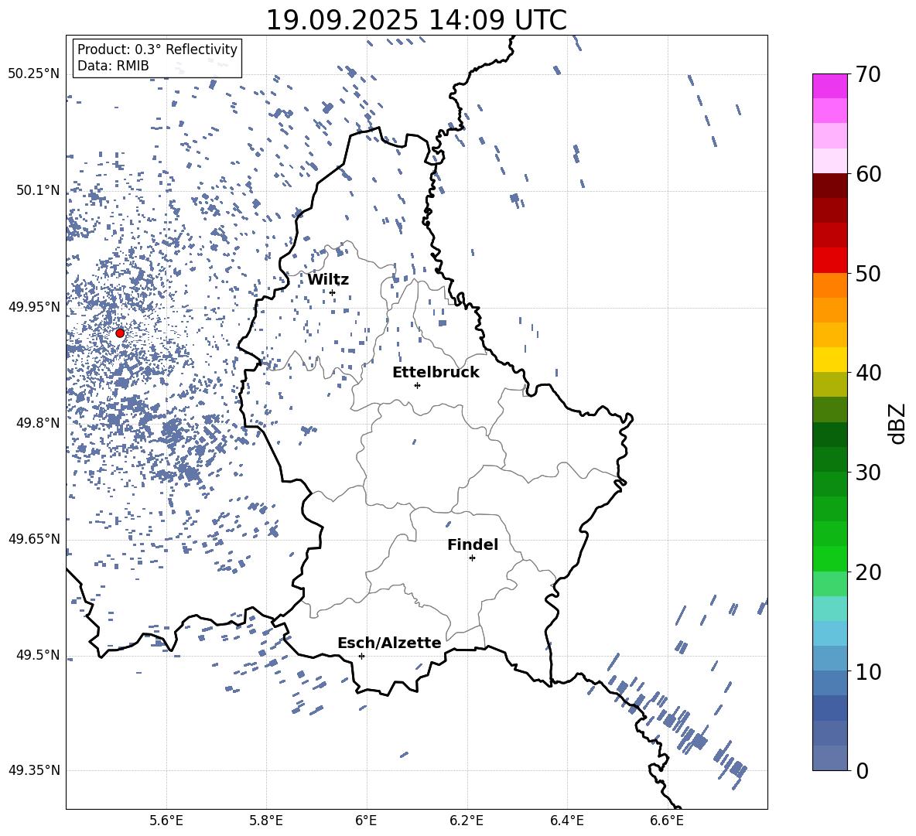Click the orange color band near 50 dBZ
This screenshot has width=916, height=836.
829,285
